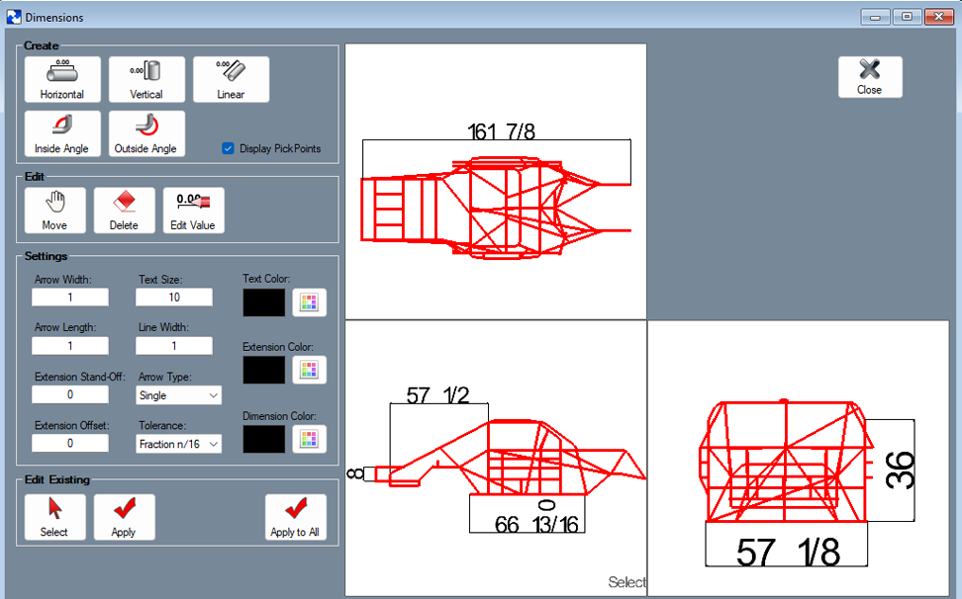Click the black Extension Color swatch

pyautogui.click(x=264, y=370)
